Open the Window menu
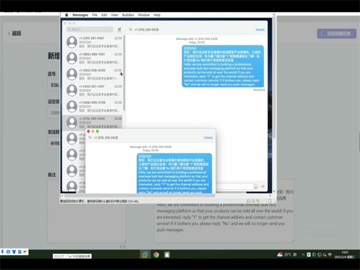 [x=144, y=14]
